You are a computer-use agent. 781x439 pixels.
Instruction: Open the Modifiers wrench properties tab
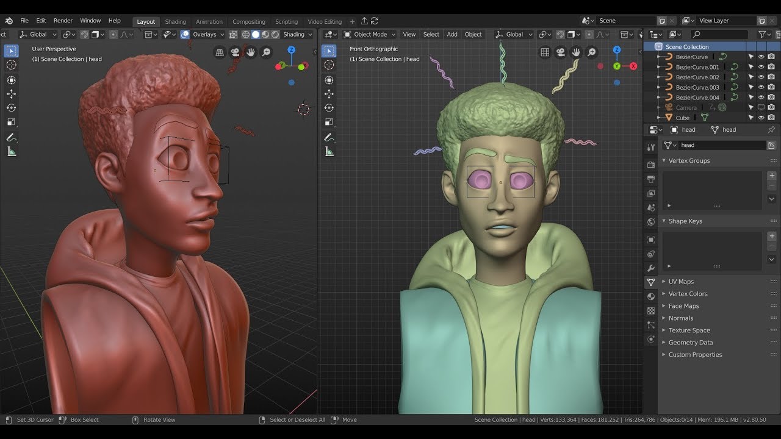click(x=651, y=268)
